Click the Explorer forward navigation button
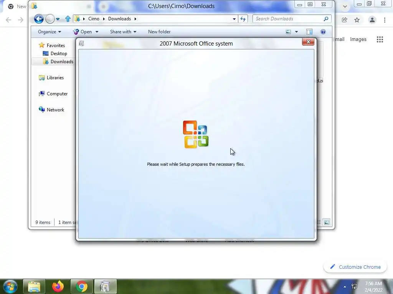The height and width of the screenshot is (294, 393). 50,19
